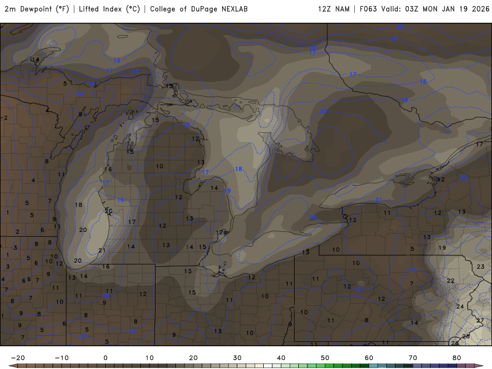Click the "12Z NAM" model run text

(333, 9)
